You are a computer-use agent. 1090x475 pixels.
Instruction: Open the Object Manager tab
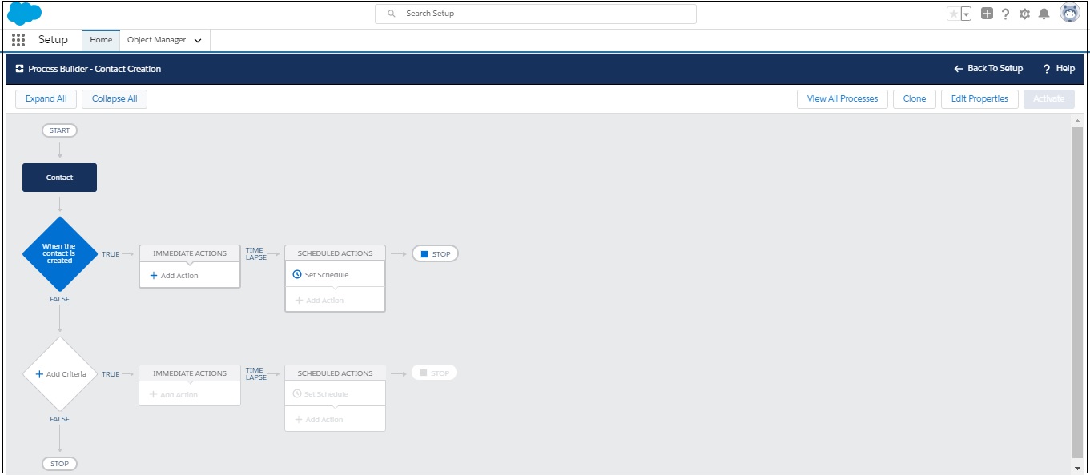coord(157,40)
